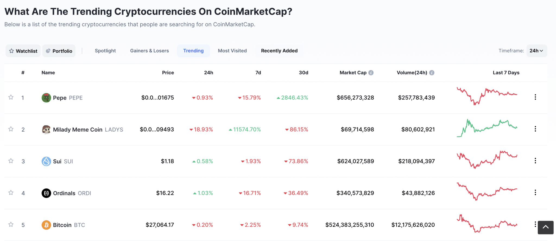Click Pepe 30d change 2846.43%

tap(292, 97)
